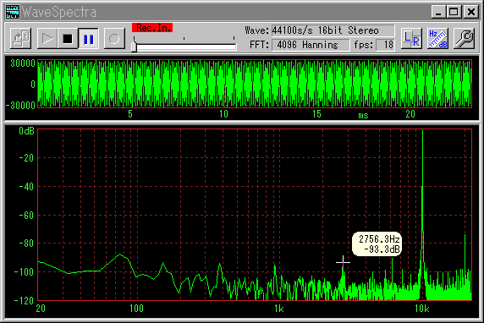484x323 pixels.
Task: Maximize the WaveSpectra window
Action: pyautogui.click(x=454, y=12)
